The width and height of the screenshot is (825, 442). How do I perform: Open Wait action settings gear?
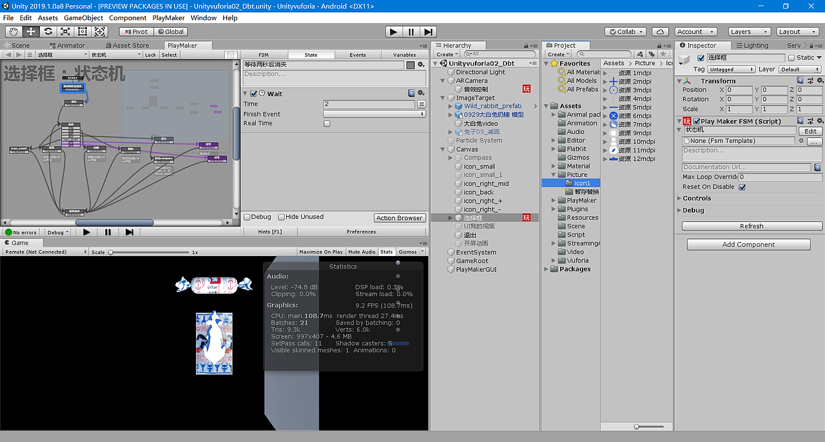(421, 93)
